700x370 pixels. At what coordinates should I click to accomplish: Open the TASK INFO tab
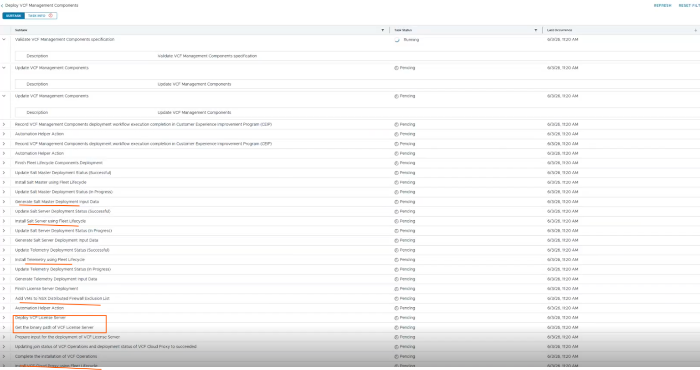tap(41, 15)
